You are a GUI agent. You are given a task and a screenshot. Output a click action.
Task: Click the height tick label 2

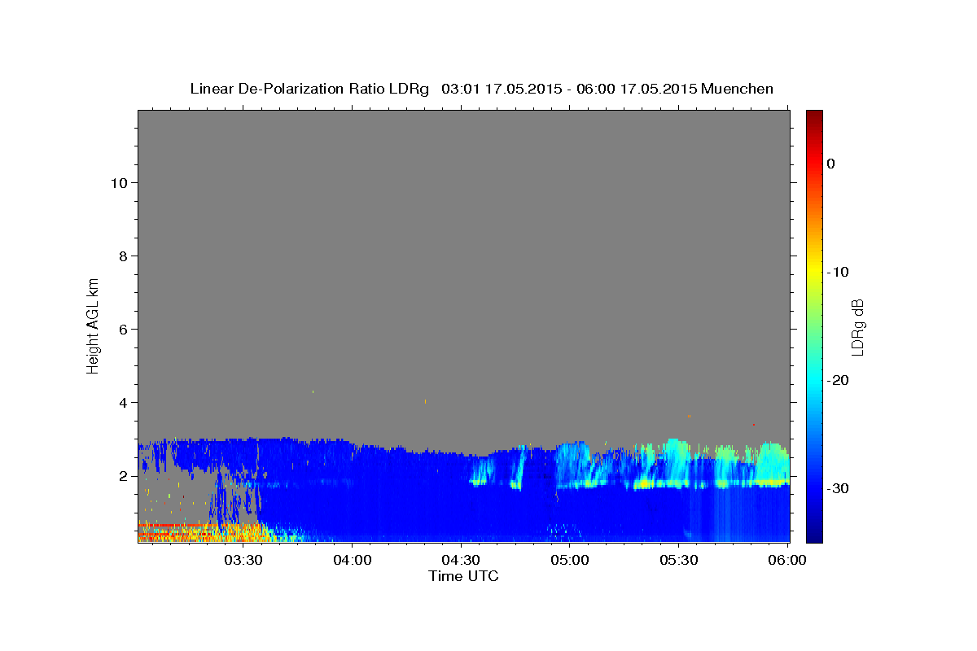click(x=122, y=476)
